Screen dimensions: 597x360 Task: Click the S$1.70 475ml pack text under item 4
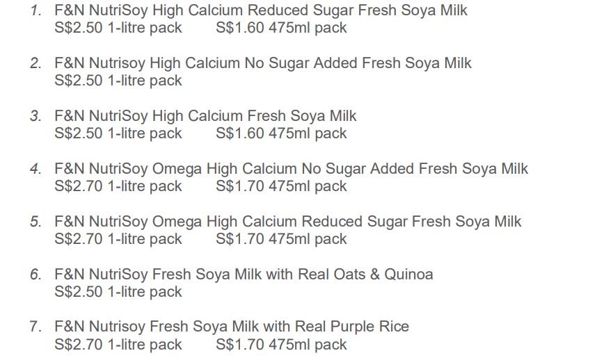281,186
